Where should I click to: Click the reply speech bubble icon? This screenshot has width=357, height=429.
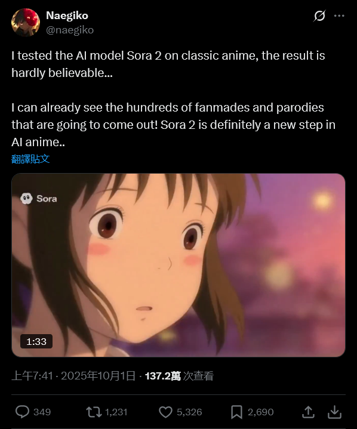click(x=22, y=412)
